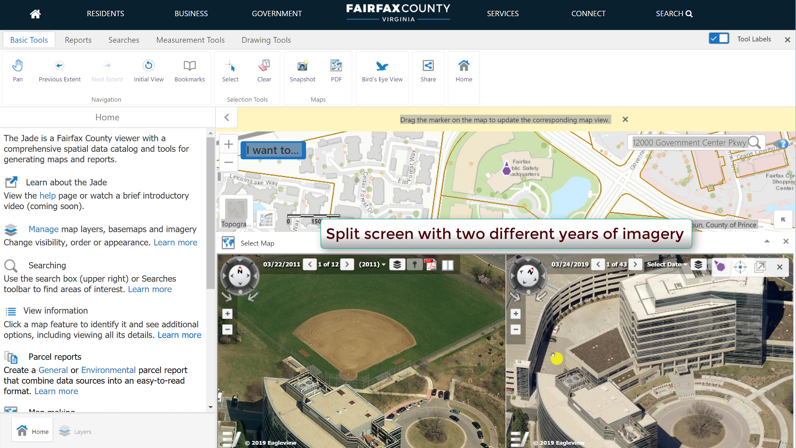Screen dimensions: 796x448
Task: Go to previous 2011 image
Action: (x=310, y=264)
